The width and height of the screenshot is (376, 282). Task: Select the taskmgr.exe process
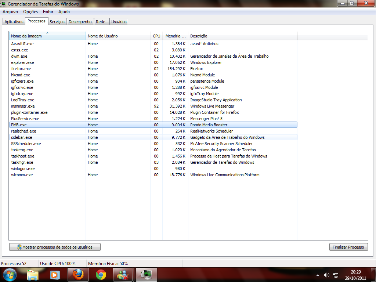coord(153,162)
